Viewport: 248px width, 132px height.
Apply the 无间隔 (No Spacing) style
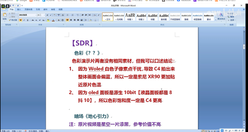coord(119,17)
